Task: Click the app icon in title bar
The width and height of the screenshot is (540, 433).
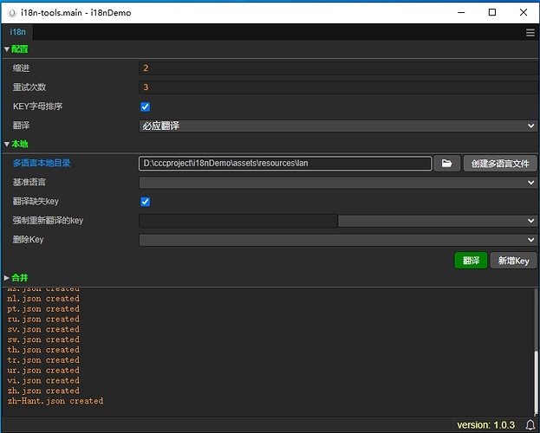Action: 12,13
